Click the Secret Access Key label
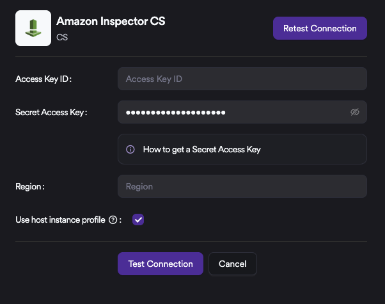 [x=51, y=112]
